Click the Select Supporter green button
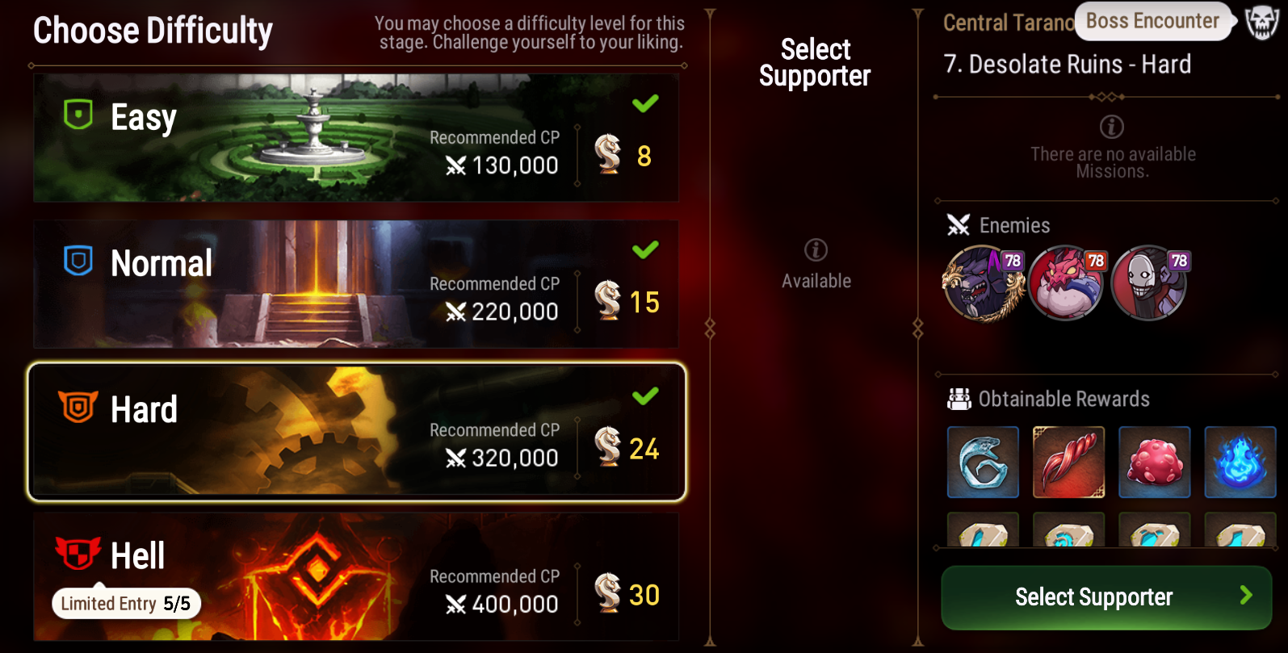 click(x=1106, y=597)
